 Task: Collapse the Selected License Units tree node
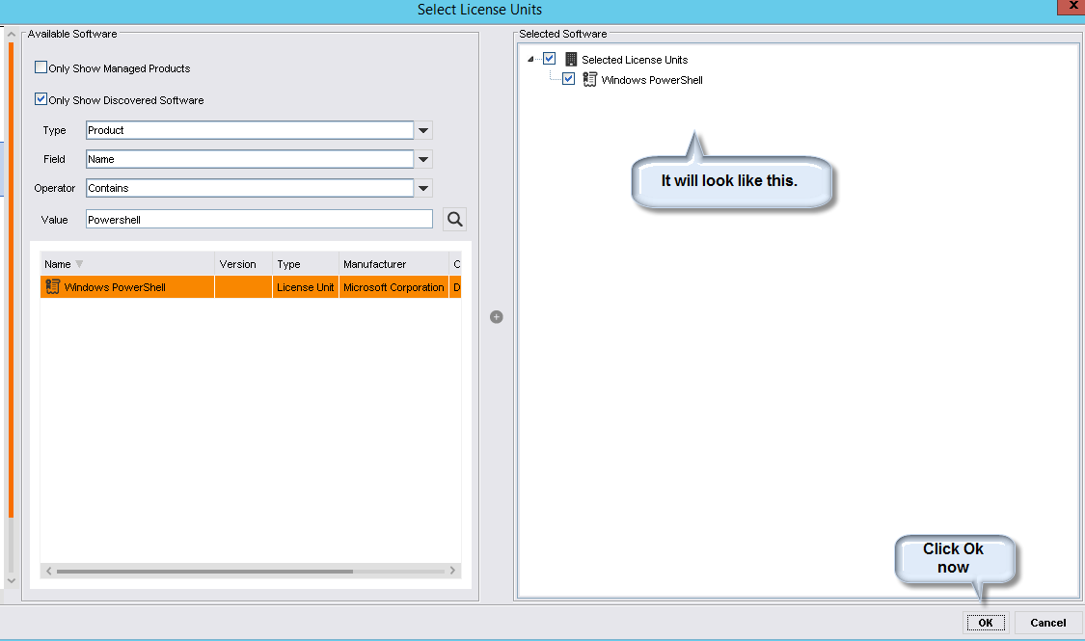(531, 60)
